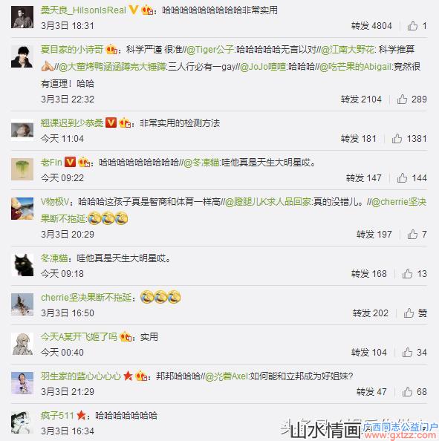Click 转发 2104 repost link

[x=361, y=99]
